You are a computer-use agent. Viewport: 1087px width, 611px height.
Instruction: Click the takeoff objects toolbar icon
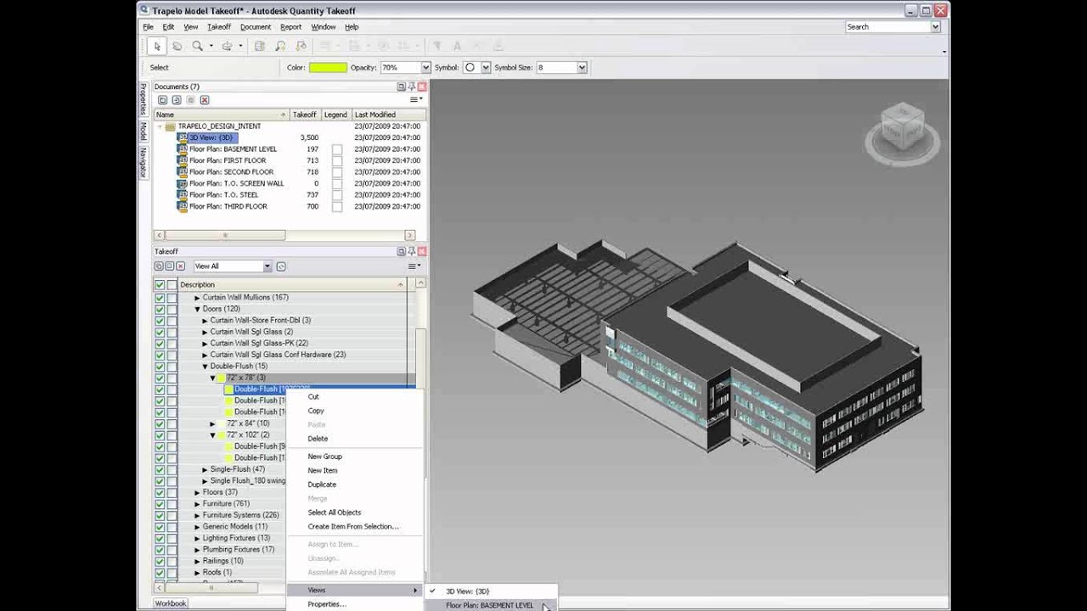point(301,46)
